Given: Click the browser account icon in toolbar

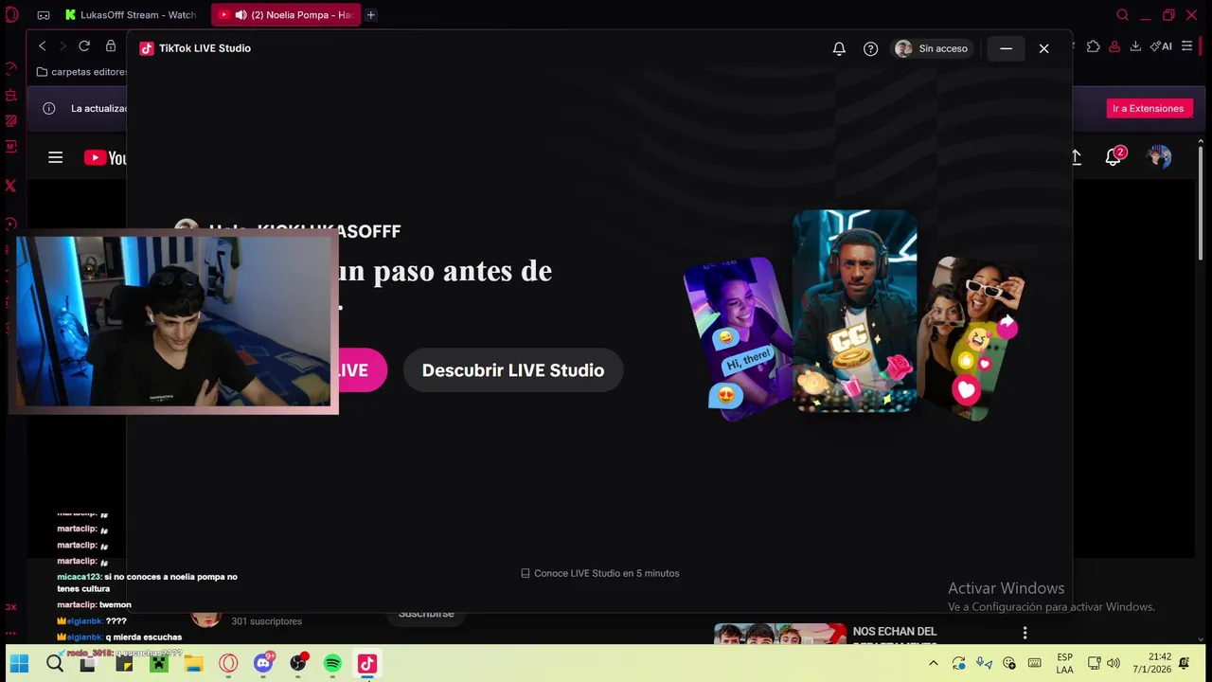Looking at the screenshot, I should click(x=1114, y=46).
